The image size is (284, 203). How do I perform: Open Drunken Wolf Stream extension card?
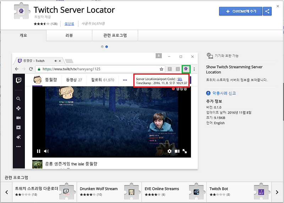coord(109,192)
